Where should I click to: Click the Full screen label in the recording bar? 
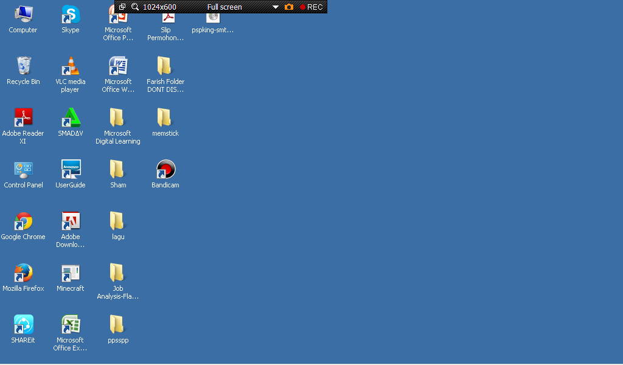point(224,7)
